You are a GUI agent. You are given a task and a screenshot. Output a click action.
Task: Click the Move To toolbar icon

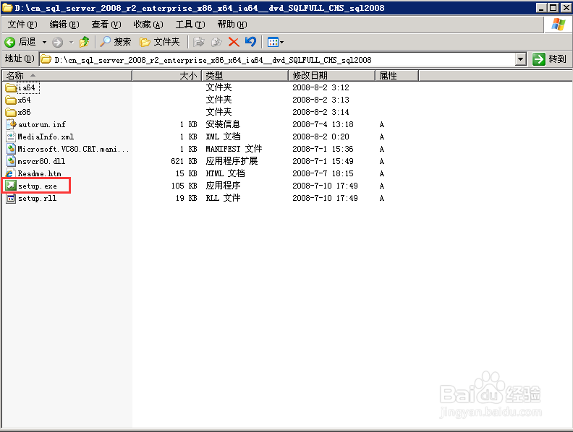pyautogui.click(x=198, y=43)
